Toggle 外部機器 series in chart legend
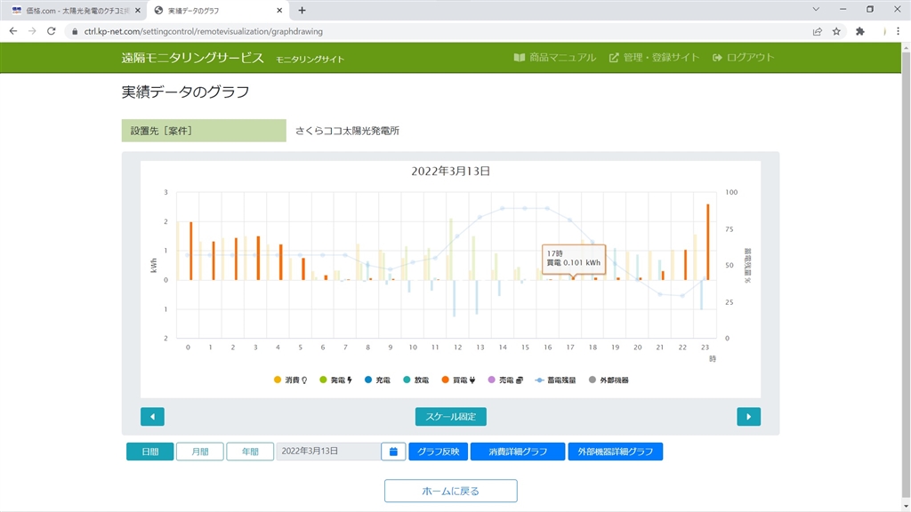The height and width of the screenshot is (512, 911). [609, 380]
